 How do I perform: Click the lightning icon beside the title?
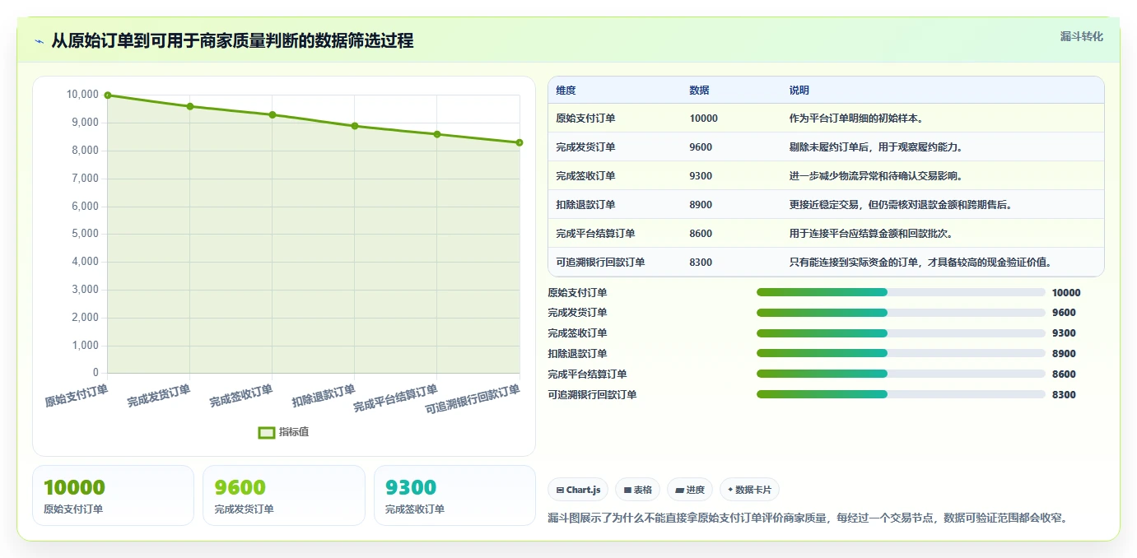[39, 41]
